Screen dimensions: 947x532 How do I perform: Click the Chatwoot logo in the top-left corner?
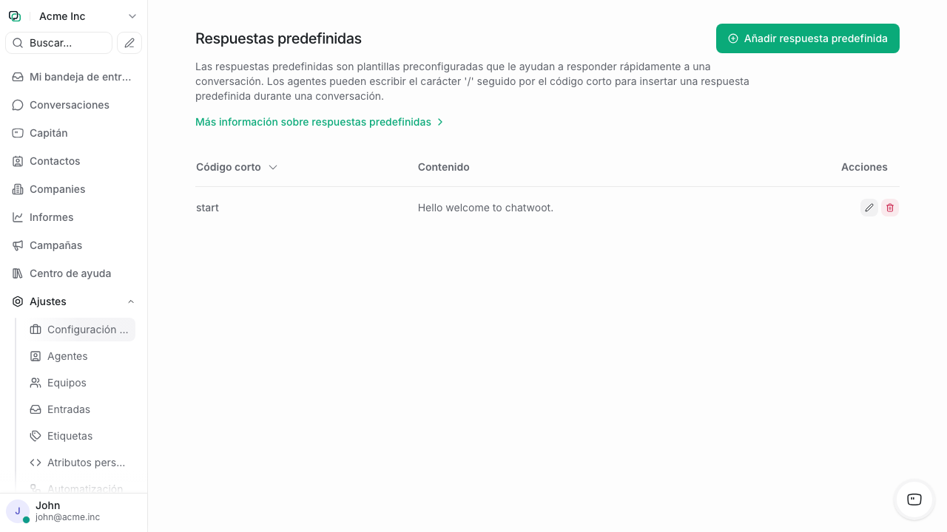point(14,16)
